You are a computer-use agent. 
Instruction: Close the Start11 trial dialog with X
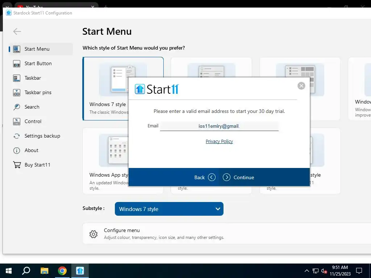(x=301, y=86)
